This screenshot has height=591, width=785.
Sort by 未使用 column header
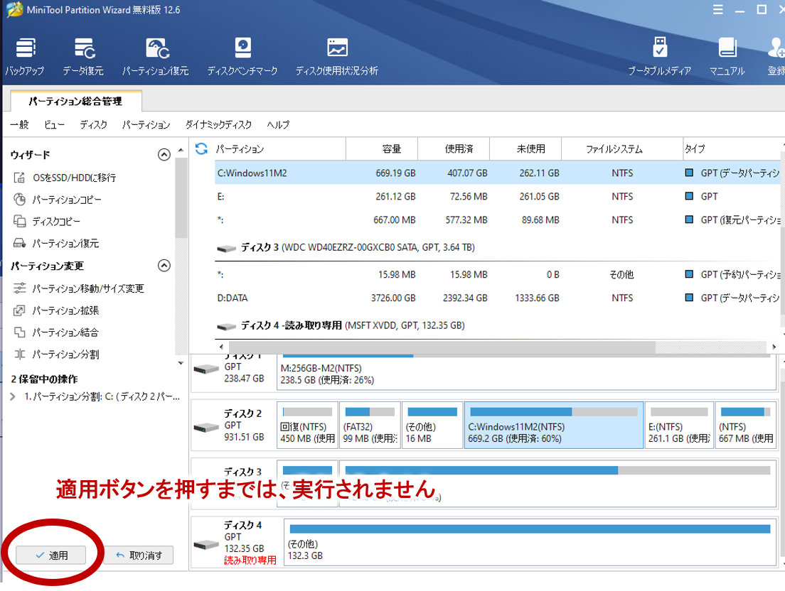pos(525,148)
